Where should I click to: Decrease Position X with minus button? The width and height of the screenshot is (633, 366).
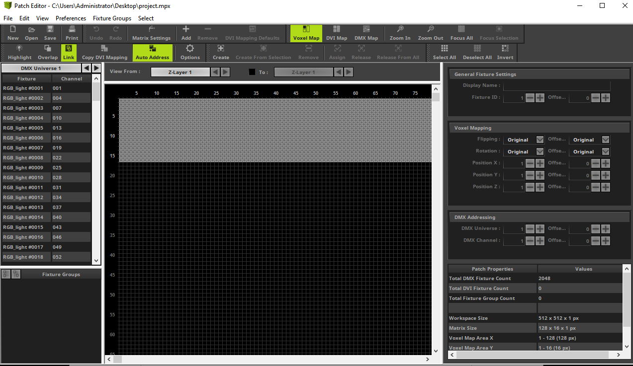pos(530,163)
